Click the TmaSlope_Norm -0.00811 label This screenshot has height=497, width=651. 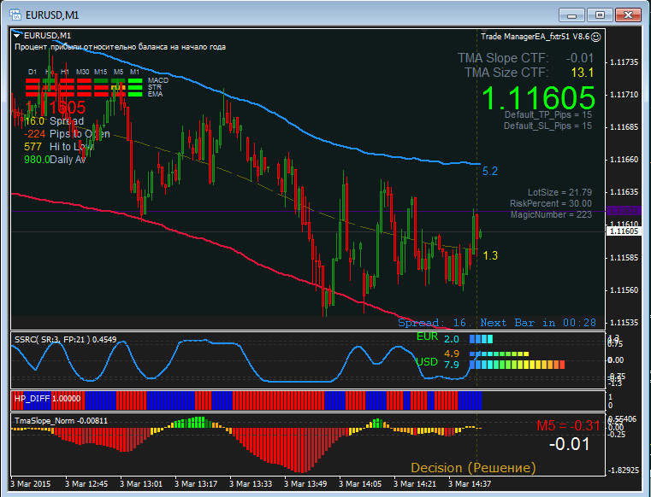(61, 421)
